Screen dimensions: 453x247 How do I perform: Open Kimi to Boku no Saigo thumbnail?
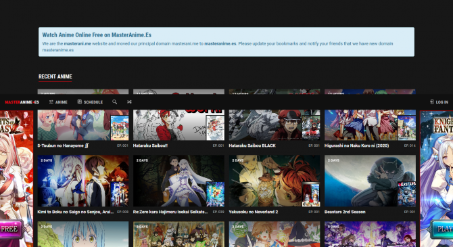[83, 181]
